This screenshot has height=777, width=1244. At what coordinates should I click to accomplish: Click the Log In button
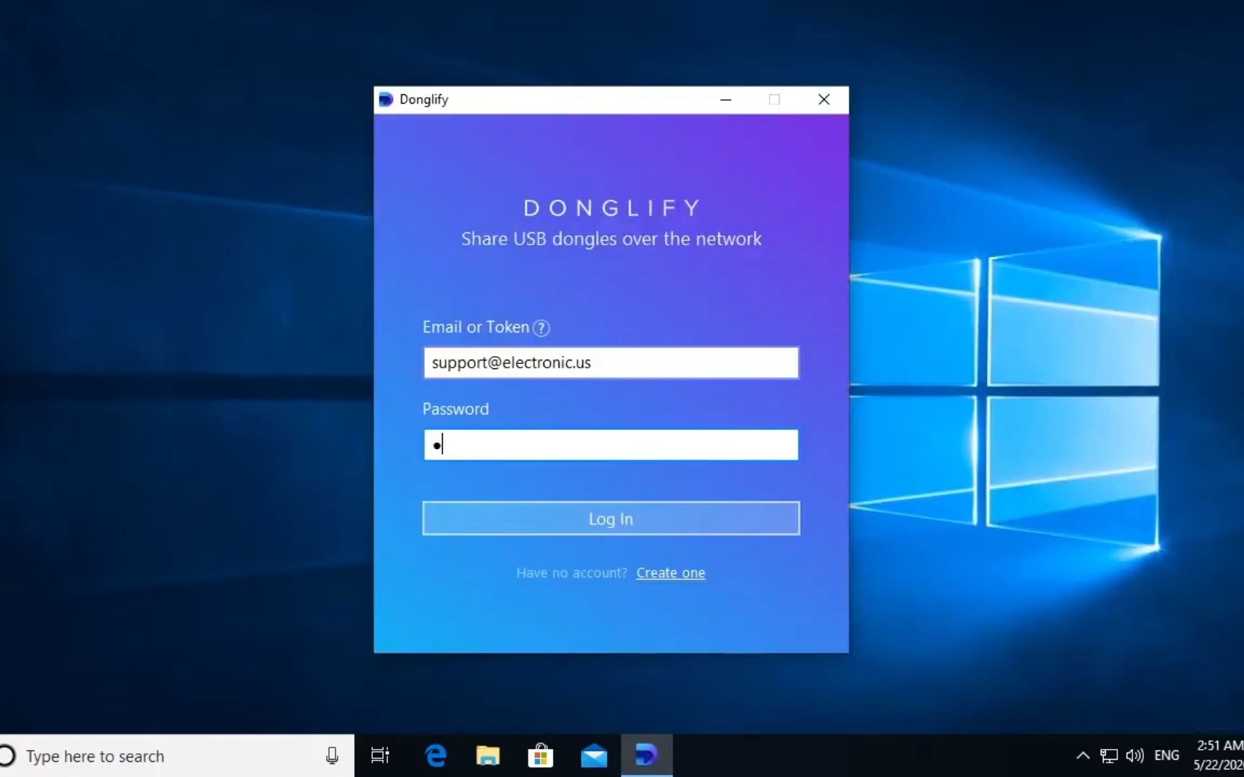[x=610, y=518]
